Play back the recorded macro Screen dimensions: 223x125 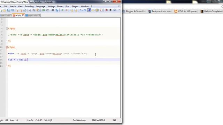click(114, 10)
